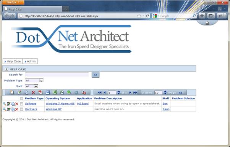Click the Go button beside Search for

[96, 75]
